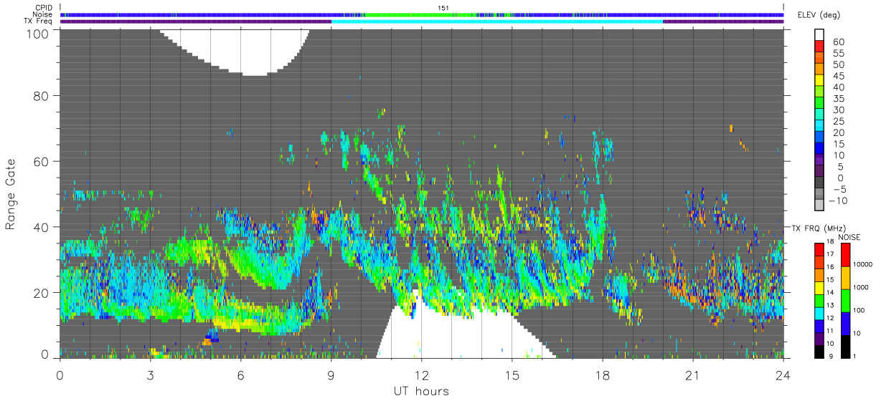The image size is (881, 406).
Task: Select the orange NOISE legend segment between 1000 and 10000
Action: [845, 276]
